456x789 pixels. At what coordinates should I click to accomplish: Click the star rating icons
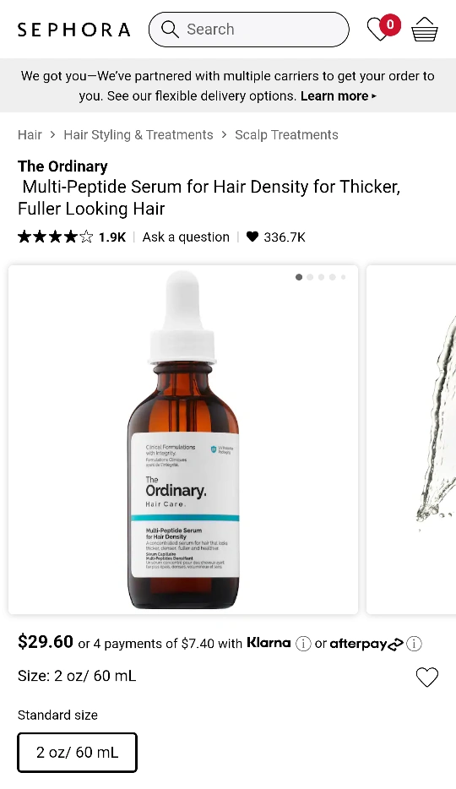[x=55, y=237]
